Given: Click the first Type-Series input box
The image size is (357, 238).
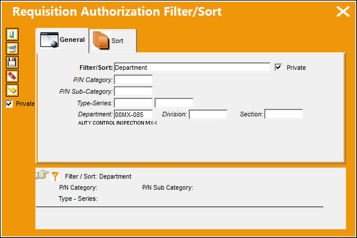Looking at the screenshot, I should tap(133, 103).
